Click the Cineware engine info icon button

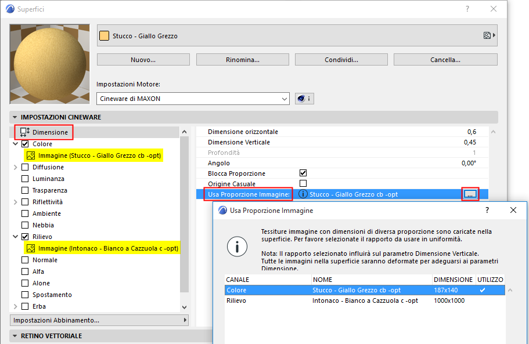(x=304, y=99)
